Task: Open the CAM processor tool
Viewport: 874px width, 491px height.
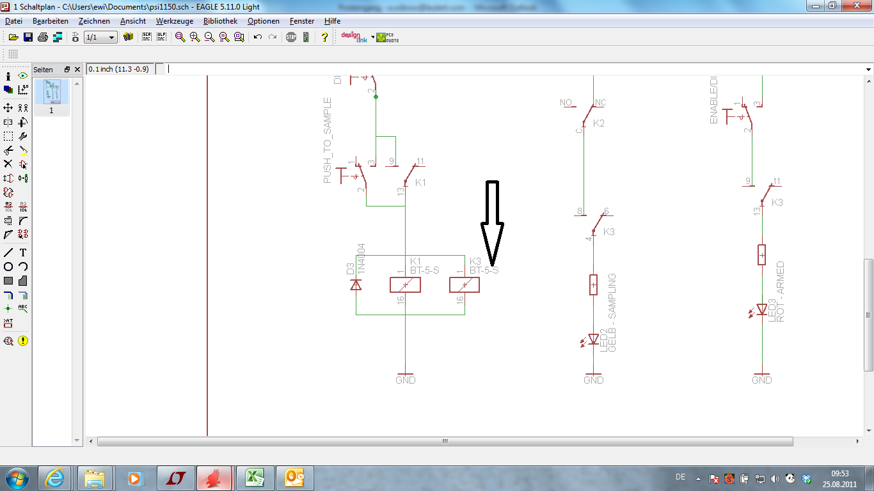Action: click(58, 37)
